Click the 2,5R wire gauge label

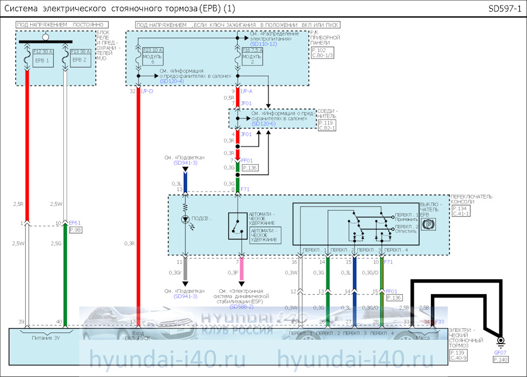click(x=19, y=204)
